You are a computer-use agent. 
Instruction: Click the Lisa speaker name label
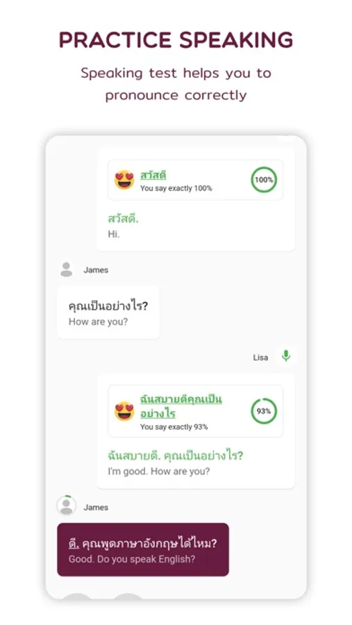coord(260,358)
